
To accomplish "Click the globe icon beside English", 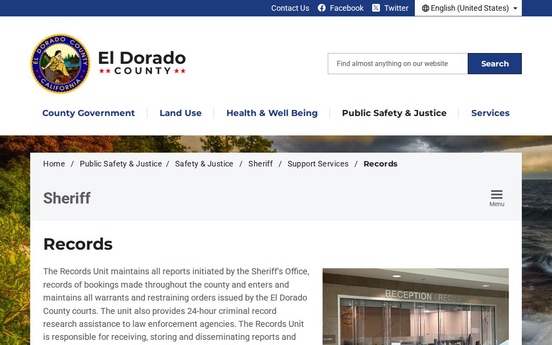I will point(426,8).
